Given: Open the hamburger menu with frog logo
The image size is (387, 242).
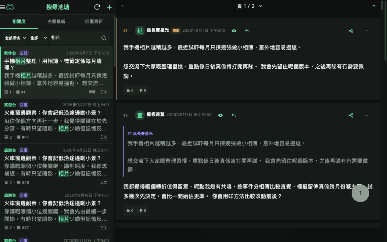Looking at the screenshot, I should (7, 7).
